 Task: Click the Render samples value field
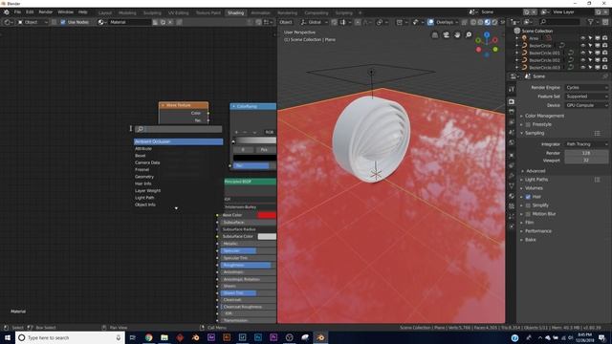coord(586,153)
